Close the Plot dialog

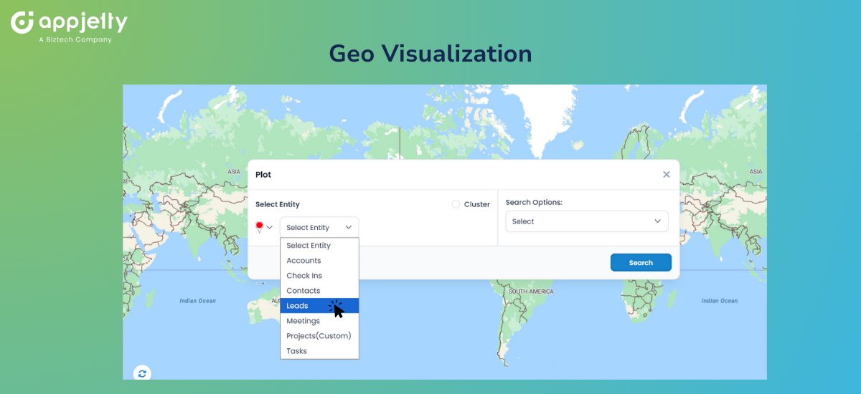click(666, 174)
